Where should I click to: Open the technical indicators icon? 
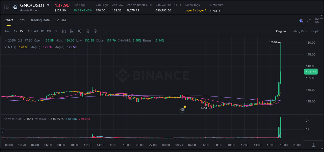[x=87, y=31]
